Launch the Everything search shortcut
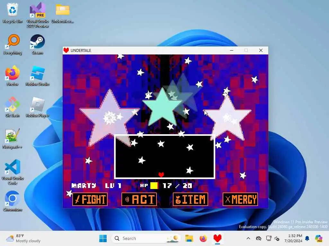 point(13,44)
